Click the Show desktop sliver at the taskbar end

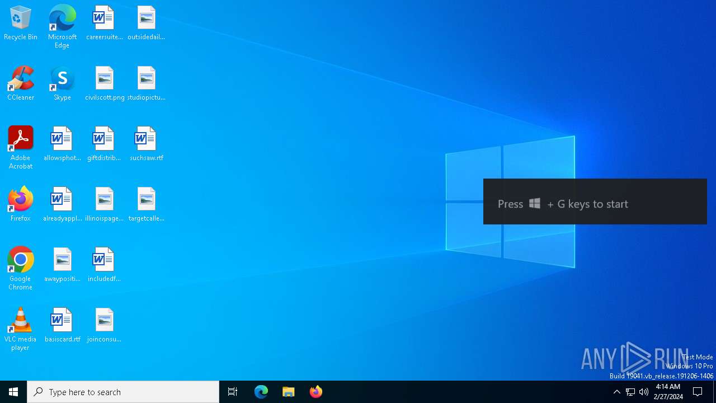[714, 392]
